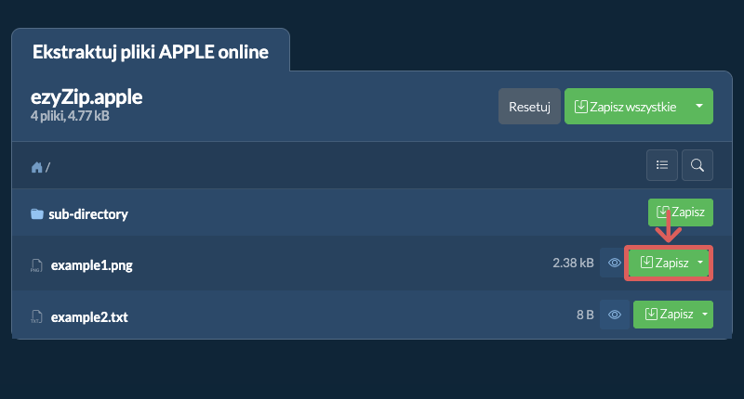Click save icon on sub-directory Zapisz button
Viewport: 744px width, 399px height.
tap(663, 212)
